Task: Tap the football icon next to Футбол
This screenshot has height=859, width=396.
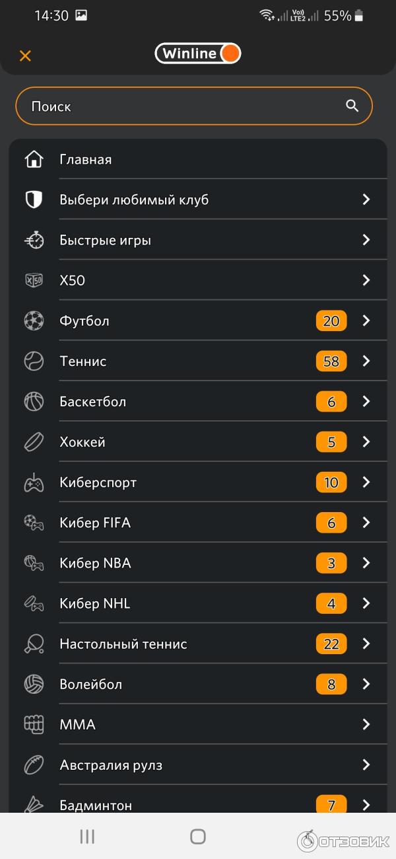Action: [34, 321]
